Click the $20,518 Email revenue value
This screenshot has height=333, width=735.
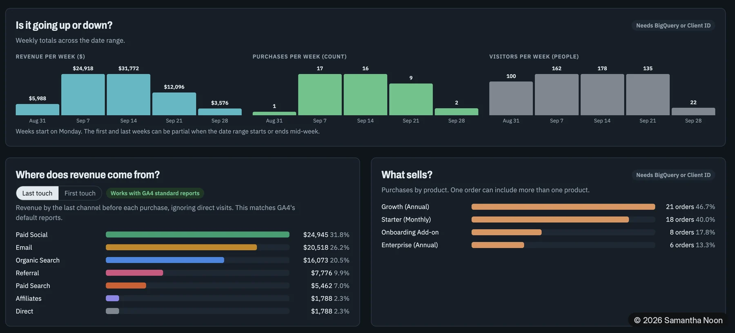(316, 247)
